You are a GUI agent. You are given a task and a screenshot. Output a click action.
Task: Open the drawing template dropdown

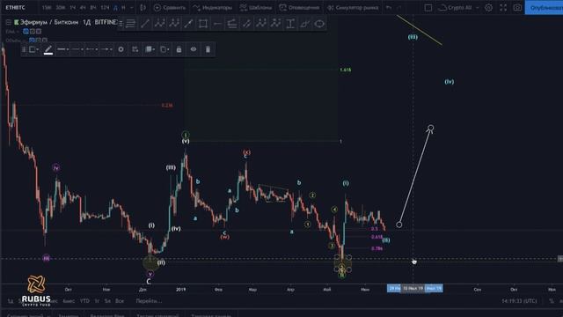click(x=33, y=49)
